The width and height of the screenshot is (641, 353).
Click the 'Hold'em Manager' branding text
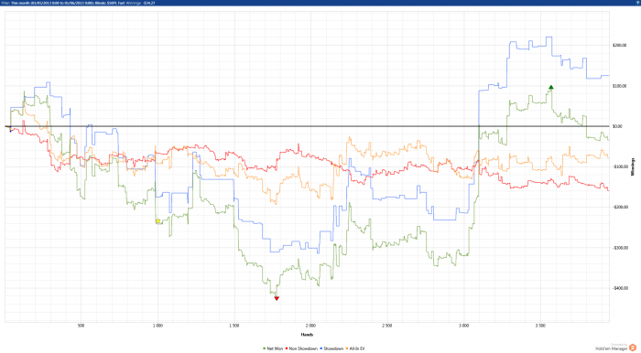coord(612,348)
